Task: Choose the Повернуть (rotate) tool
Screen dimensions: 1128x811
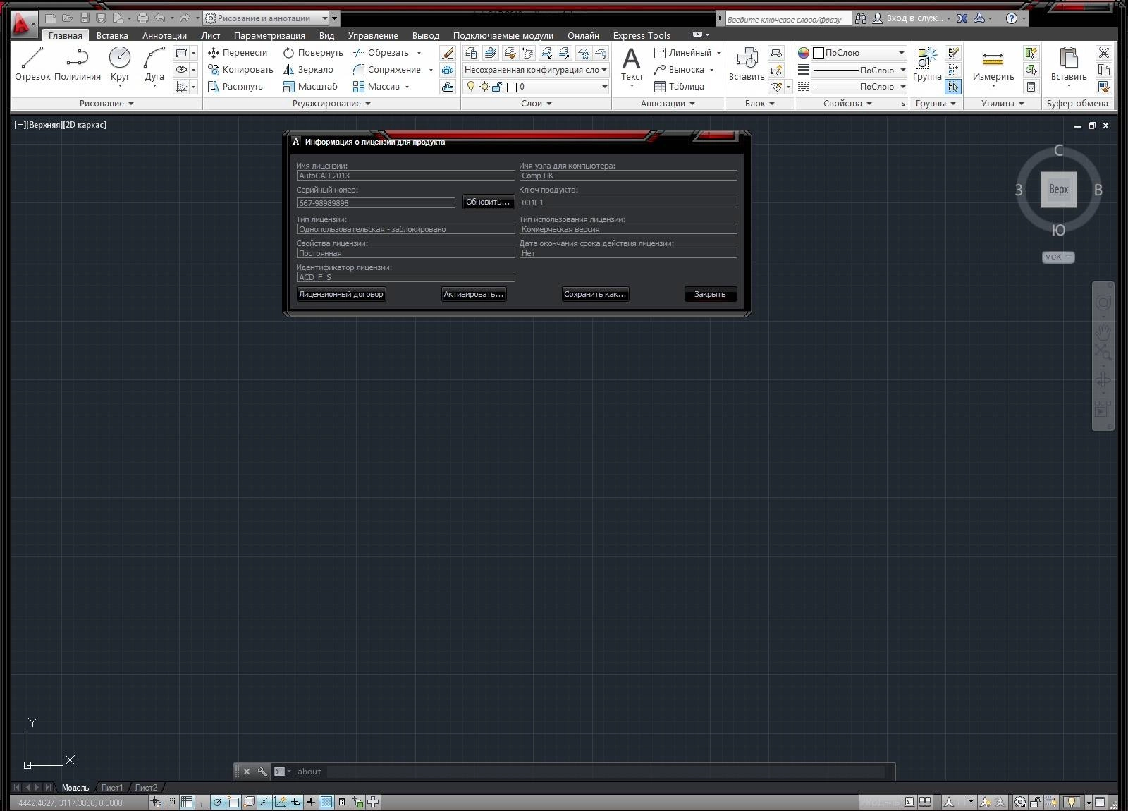Action: point(313,53)
